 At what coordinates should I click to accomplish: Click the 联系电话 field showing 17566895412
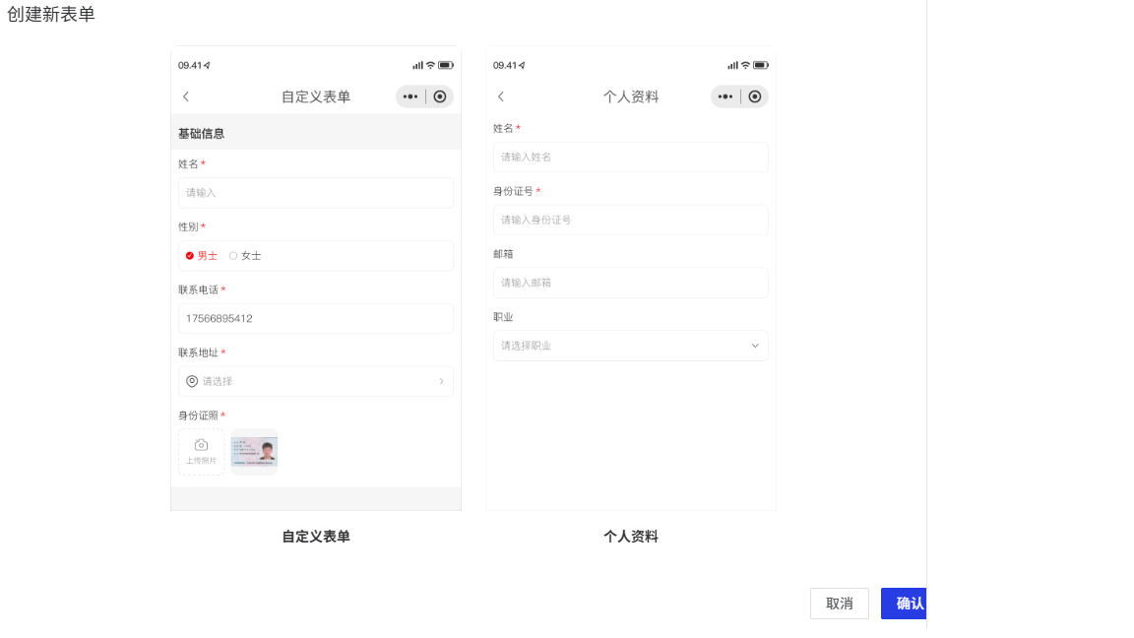(315, 318)
